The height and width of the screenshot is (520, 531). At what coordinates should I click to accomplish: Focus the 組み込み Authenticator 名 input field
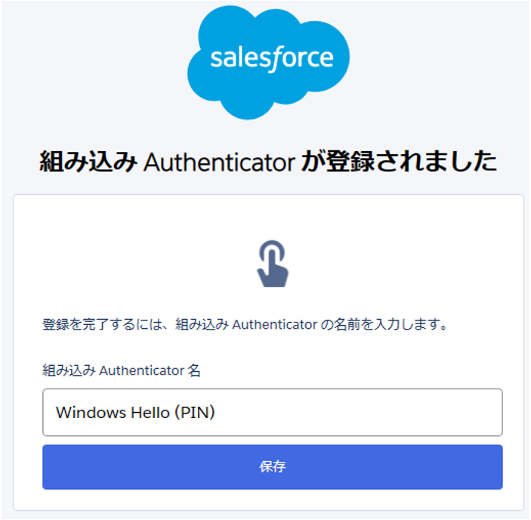point(272,413)
